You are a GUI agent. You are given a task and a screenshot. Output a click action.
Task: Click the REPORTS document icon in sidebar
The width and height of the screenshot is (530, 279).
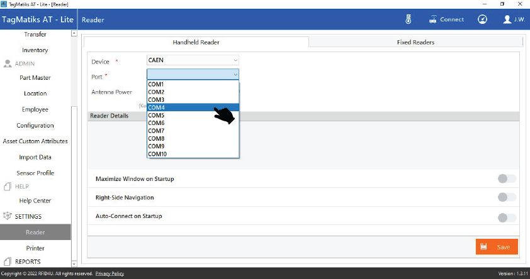[x=8, y=261]
